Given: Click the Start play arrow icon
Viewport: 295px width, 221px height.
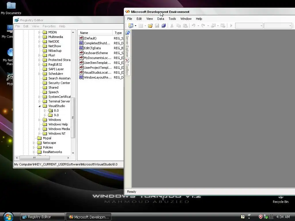Looking at the screenshot, I should click(x=231, y=26).
